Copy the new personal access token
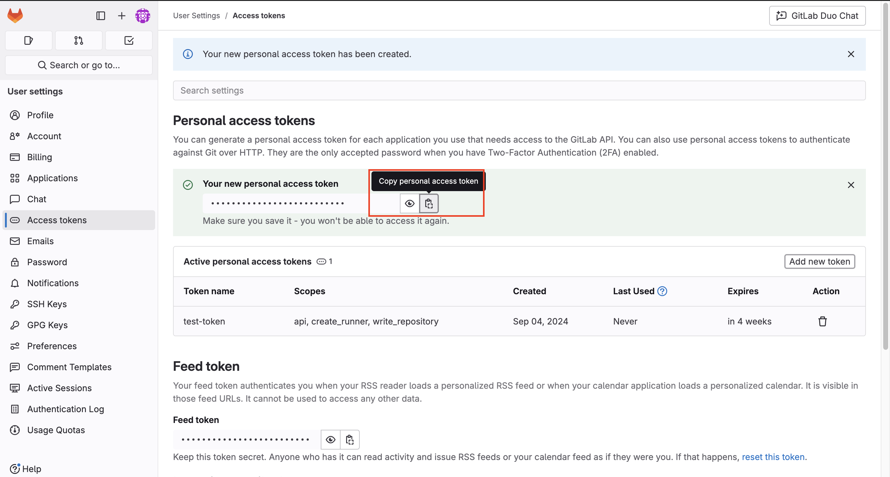The width and height of the screenshot is (890, 477). click(x=429, y=204)
